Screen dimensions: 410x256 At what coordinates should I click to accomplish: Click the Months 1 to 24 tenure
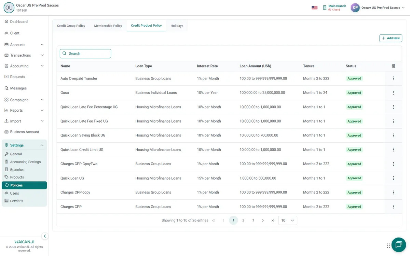(x=315, y=93)
